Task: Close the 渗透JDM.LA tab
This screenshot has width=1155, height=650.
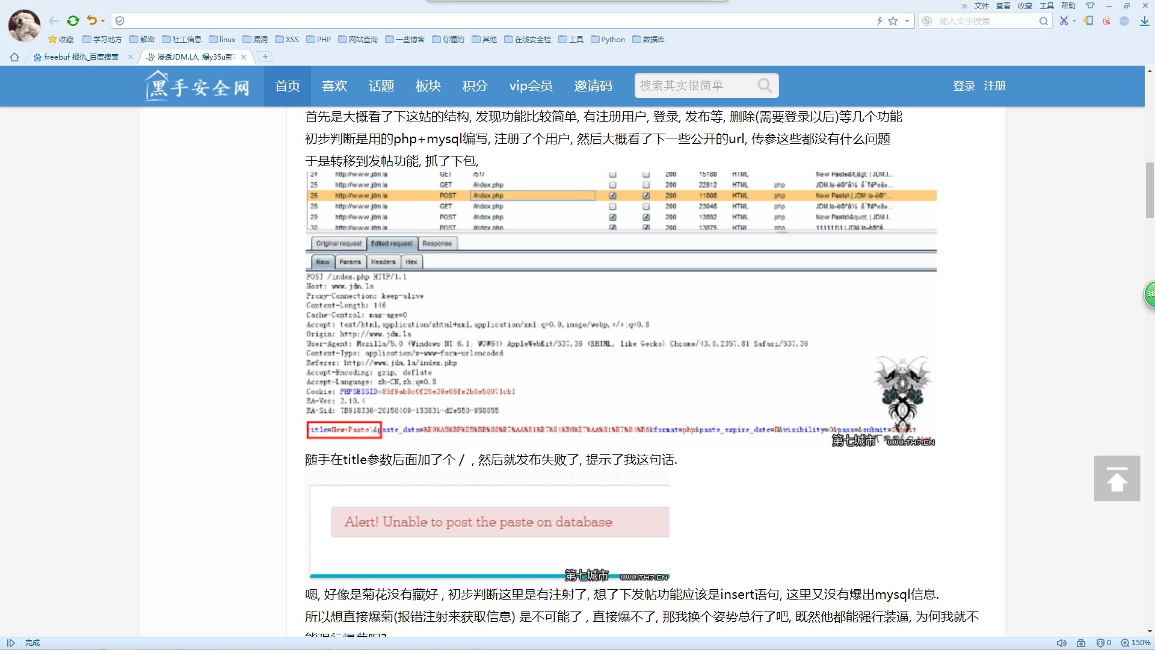Action: click(243, 57)
